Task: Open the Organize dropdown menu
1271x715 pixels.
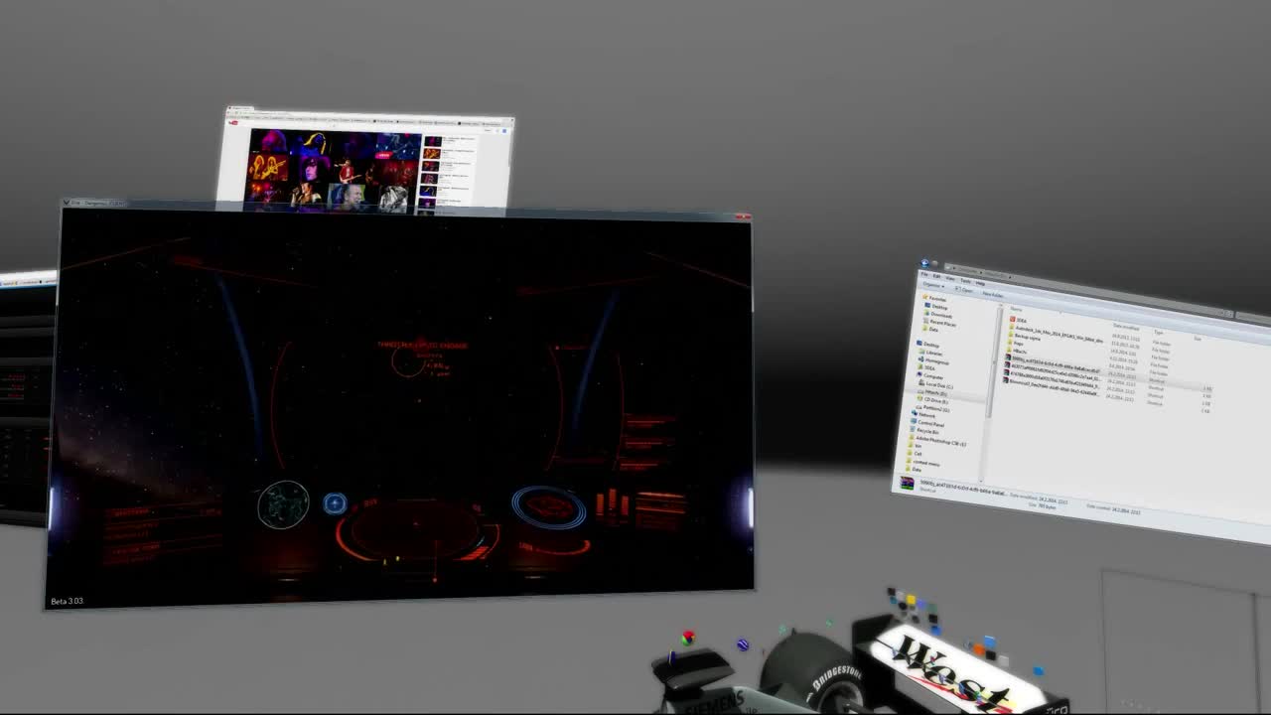Action: [x=931, y=286]
